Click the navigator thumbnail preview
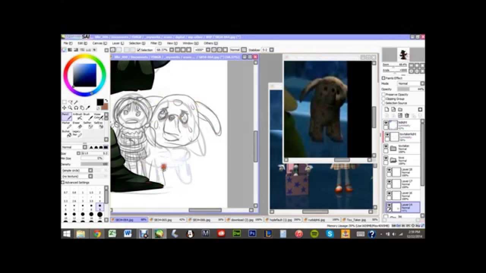 click(x=403, y=55)
